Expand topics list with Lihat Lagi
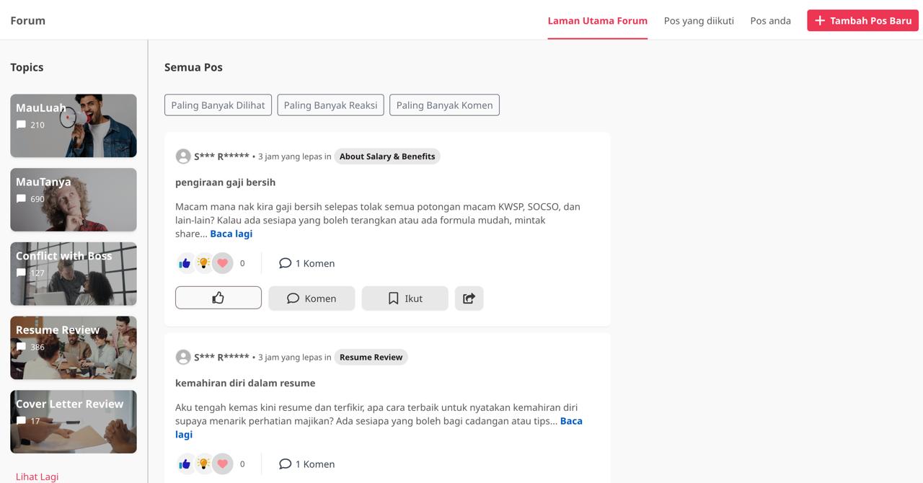This screenshot has width=923, height=483. click(37, 477)
